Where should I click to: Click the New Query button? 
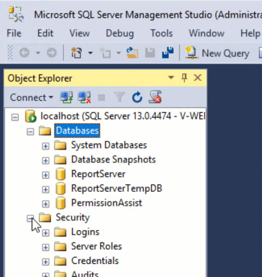tap(217, 53)
